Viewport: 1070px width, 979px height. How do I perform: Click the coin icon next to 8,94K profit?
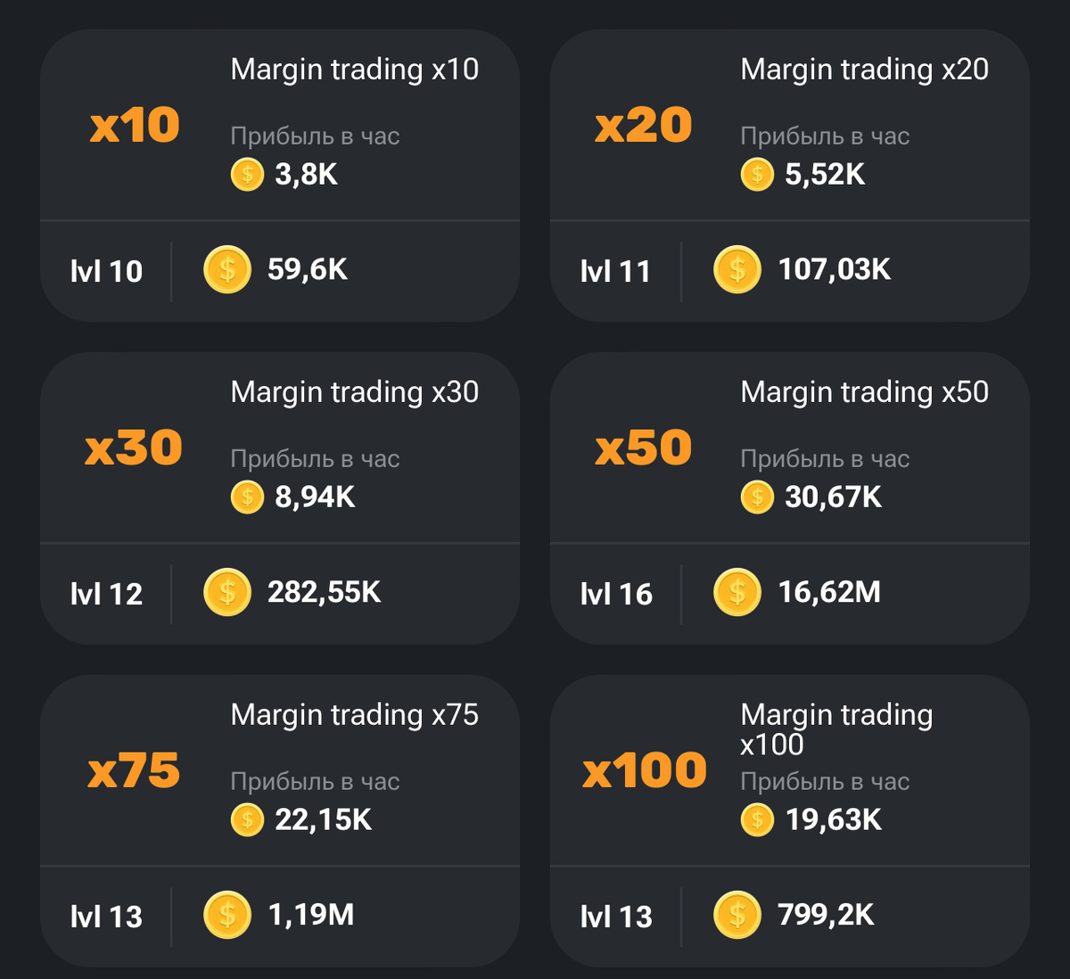coord(248,498)
